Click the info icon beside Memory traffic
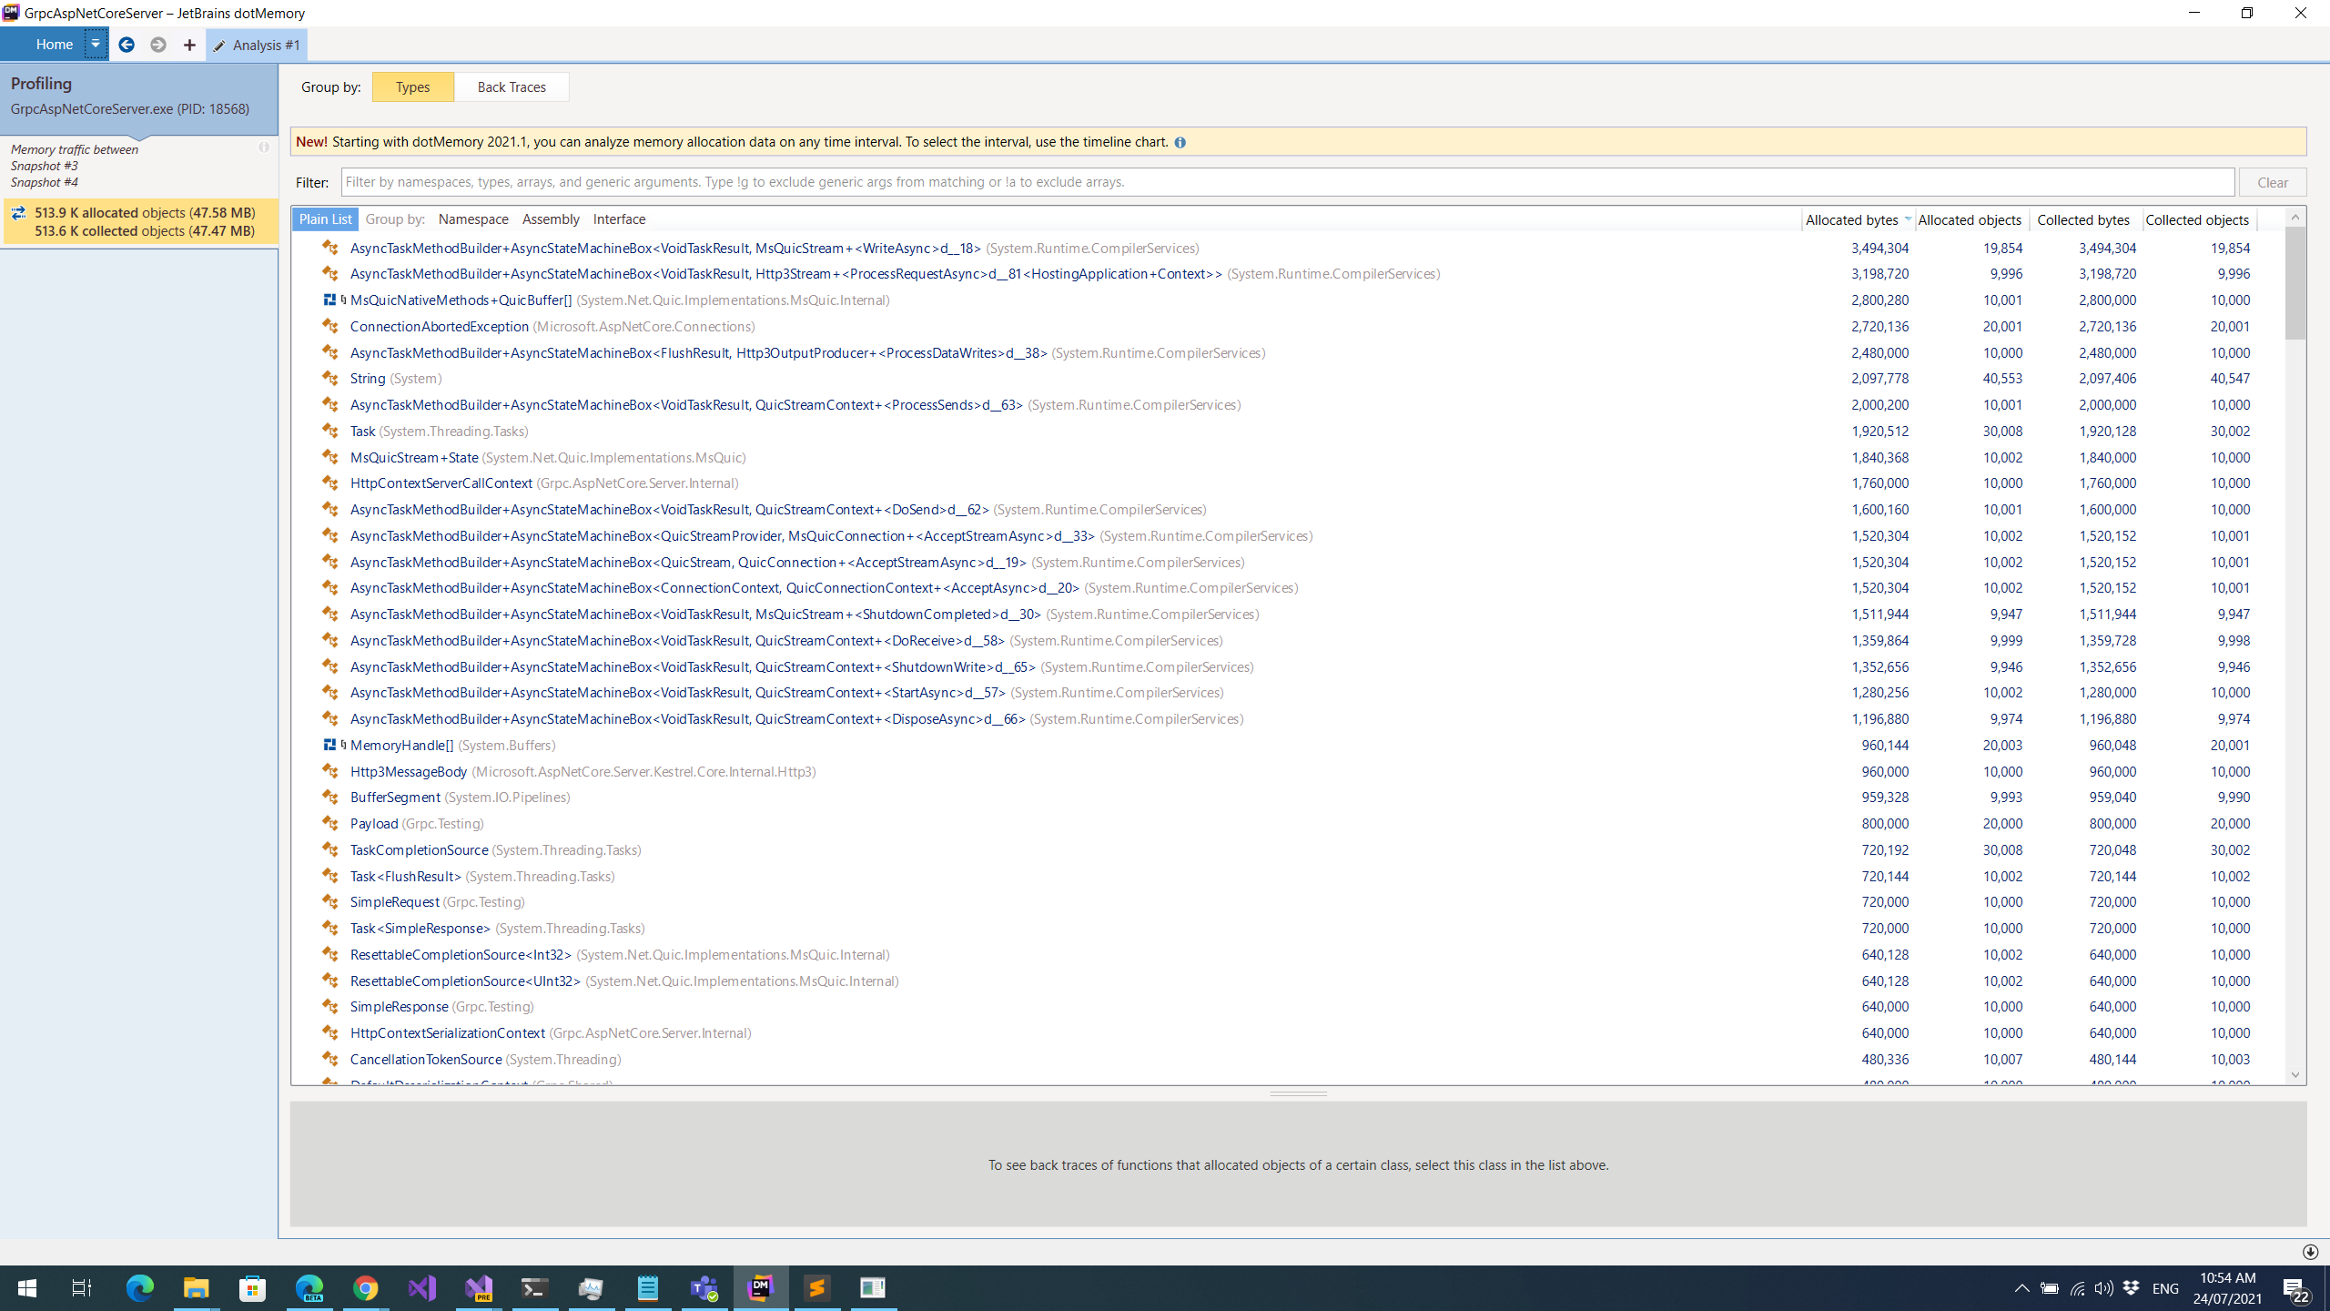 (264, 147)
